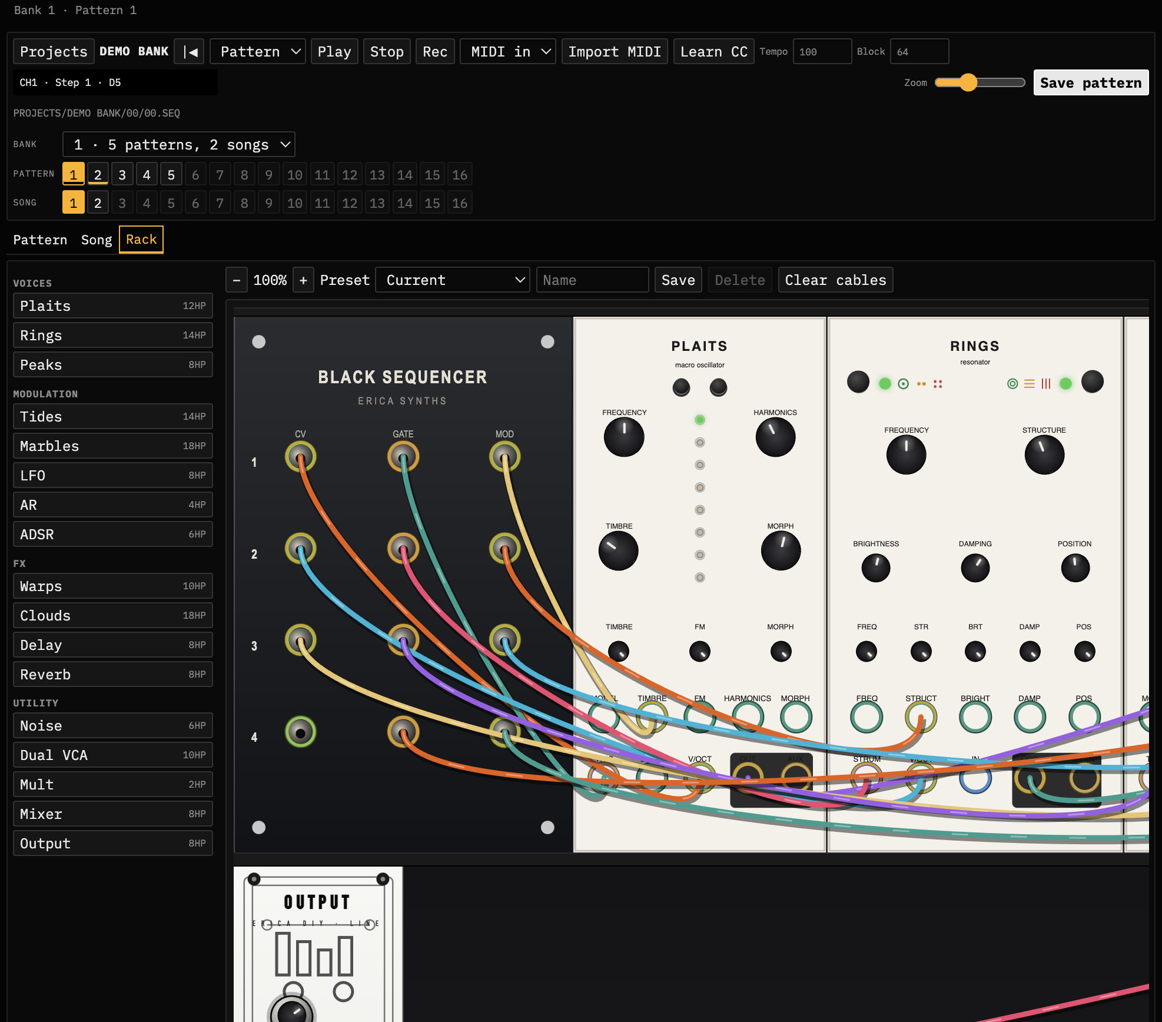The height and width of the screenshot is (1022, 1162).
Task: Click Black Sequencer channel 2 MOD jack
Action: point(504,549)
